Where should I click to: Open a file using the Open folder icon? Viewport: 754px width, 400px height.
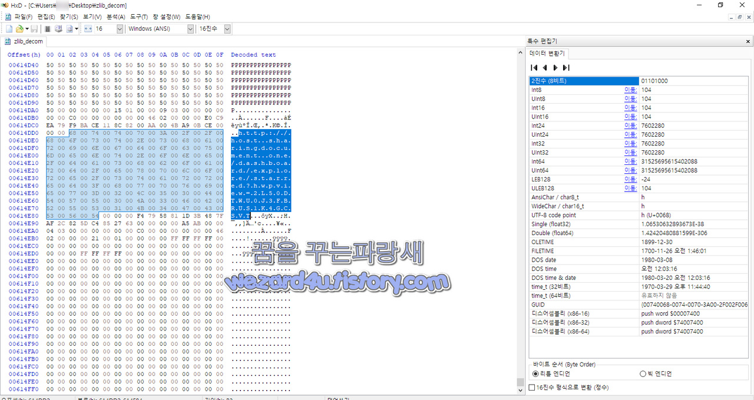tap(19, 28)
